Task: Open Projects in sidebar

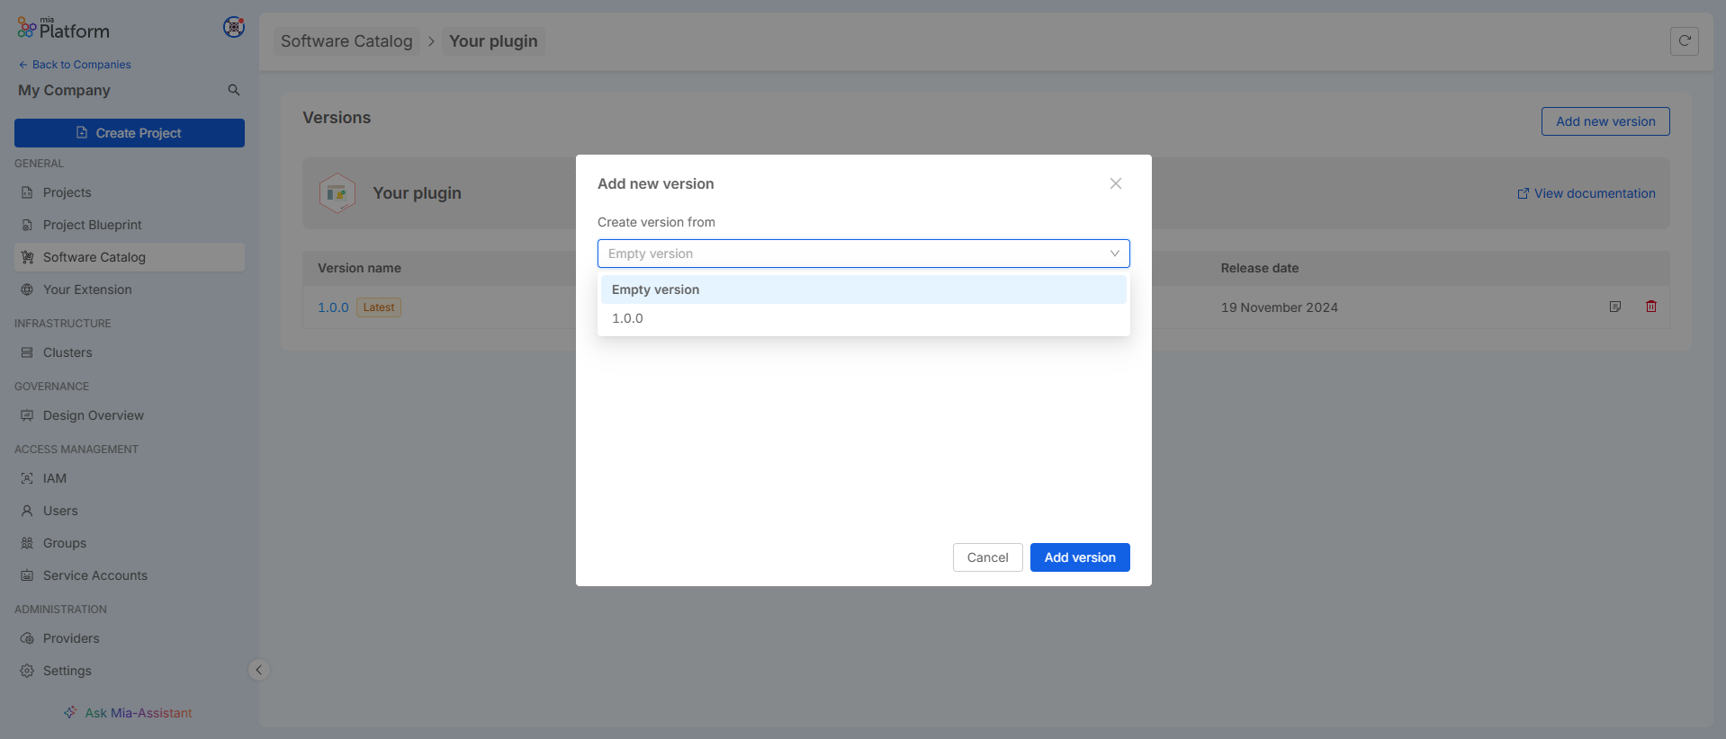Action: tap(130, 192)
